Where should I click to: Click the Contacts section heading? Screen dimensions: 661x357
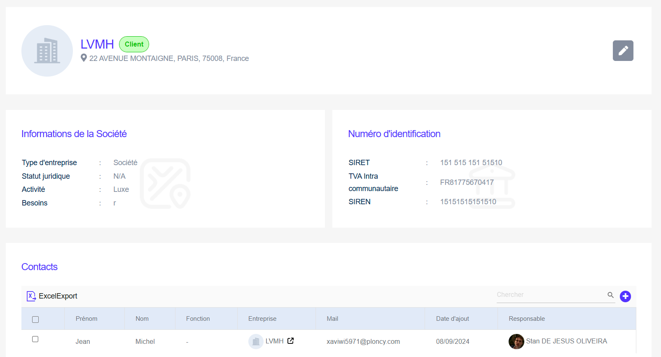pyautogui.click(x=40, y=267)
